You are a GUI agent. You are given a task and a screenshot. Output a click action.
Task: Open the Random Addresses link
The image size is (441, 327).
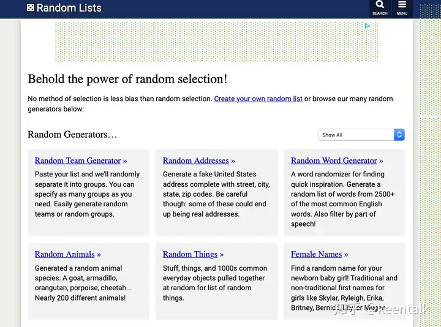pyautogui.click(x=196, y=160)
